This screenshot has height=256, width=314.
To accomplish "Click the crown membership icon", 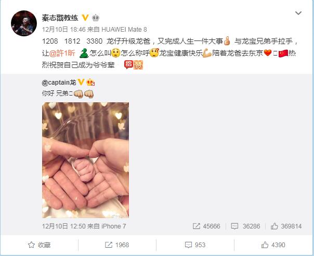I will [x=96, y=18].
